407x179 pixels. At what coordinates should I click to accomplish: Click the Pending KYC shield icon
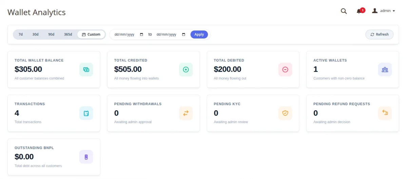tap(285, 113)
